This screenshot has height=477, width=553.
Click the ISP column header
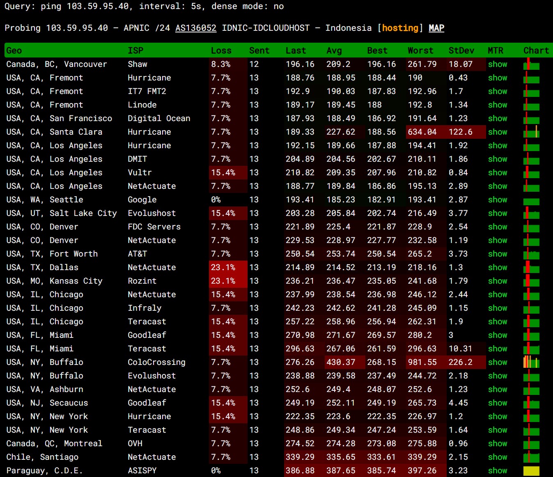pos(135,50)
